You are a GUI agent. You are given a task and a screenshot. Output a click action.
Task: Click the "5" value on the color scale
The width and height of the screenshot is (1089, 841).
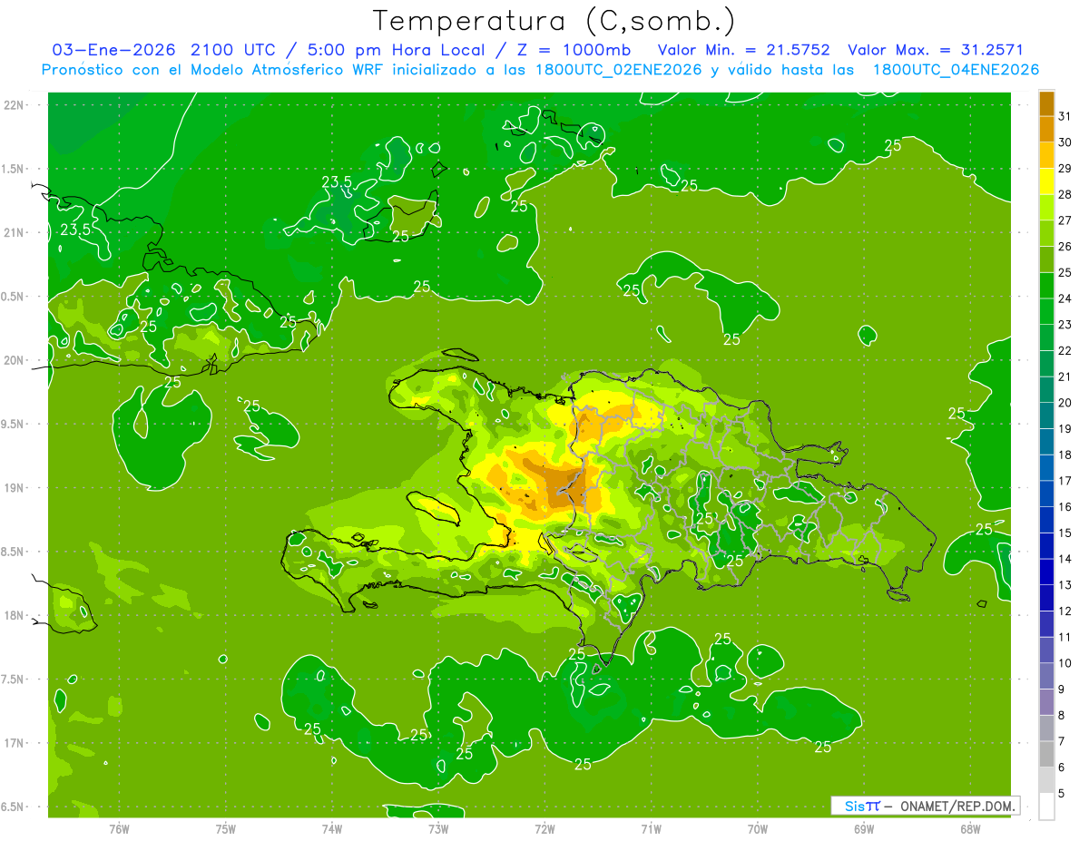(1062, 793)
